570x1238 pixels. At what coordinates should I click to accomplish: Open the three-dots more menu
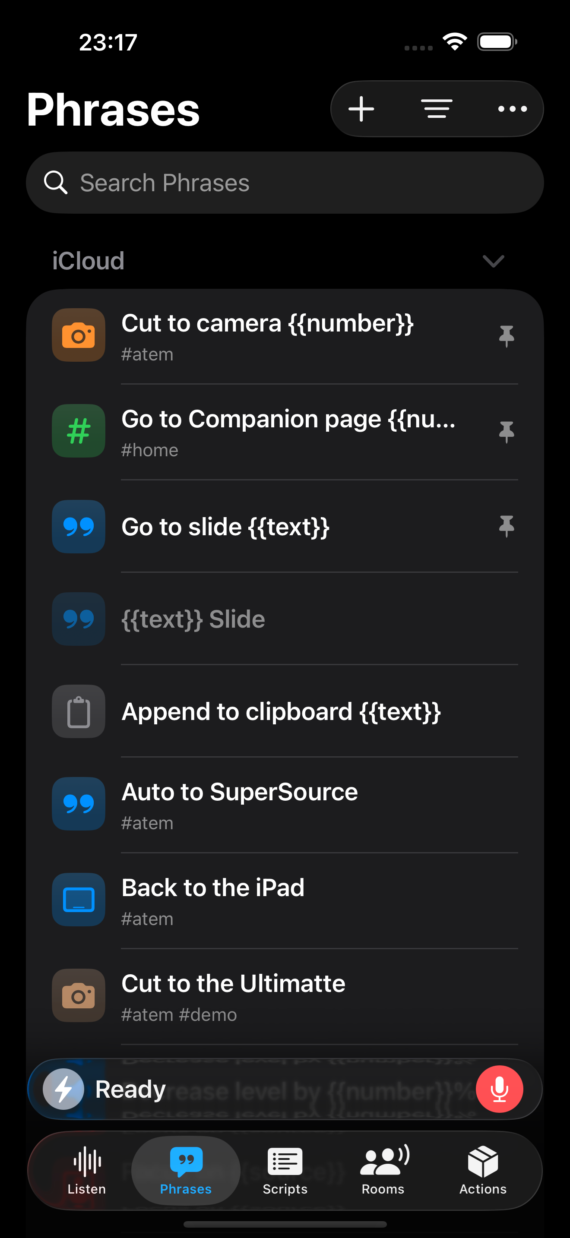pos(512,109)
